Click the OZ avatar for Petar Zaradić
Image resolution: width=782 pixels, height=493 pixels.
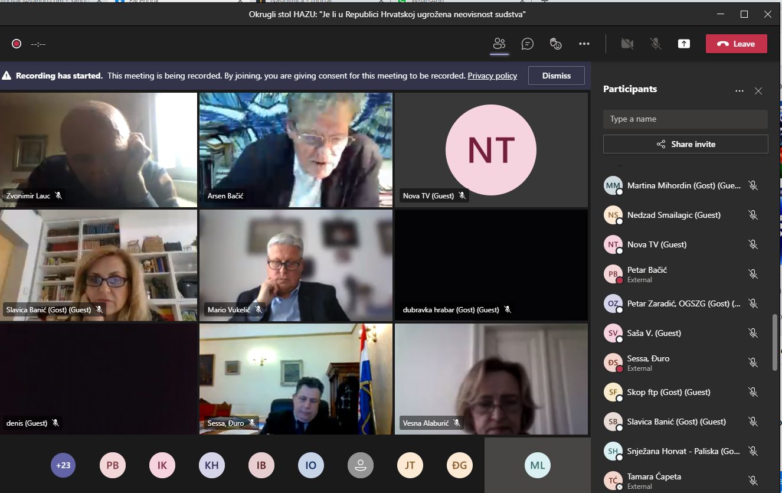pos(613,303)
